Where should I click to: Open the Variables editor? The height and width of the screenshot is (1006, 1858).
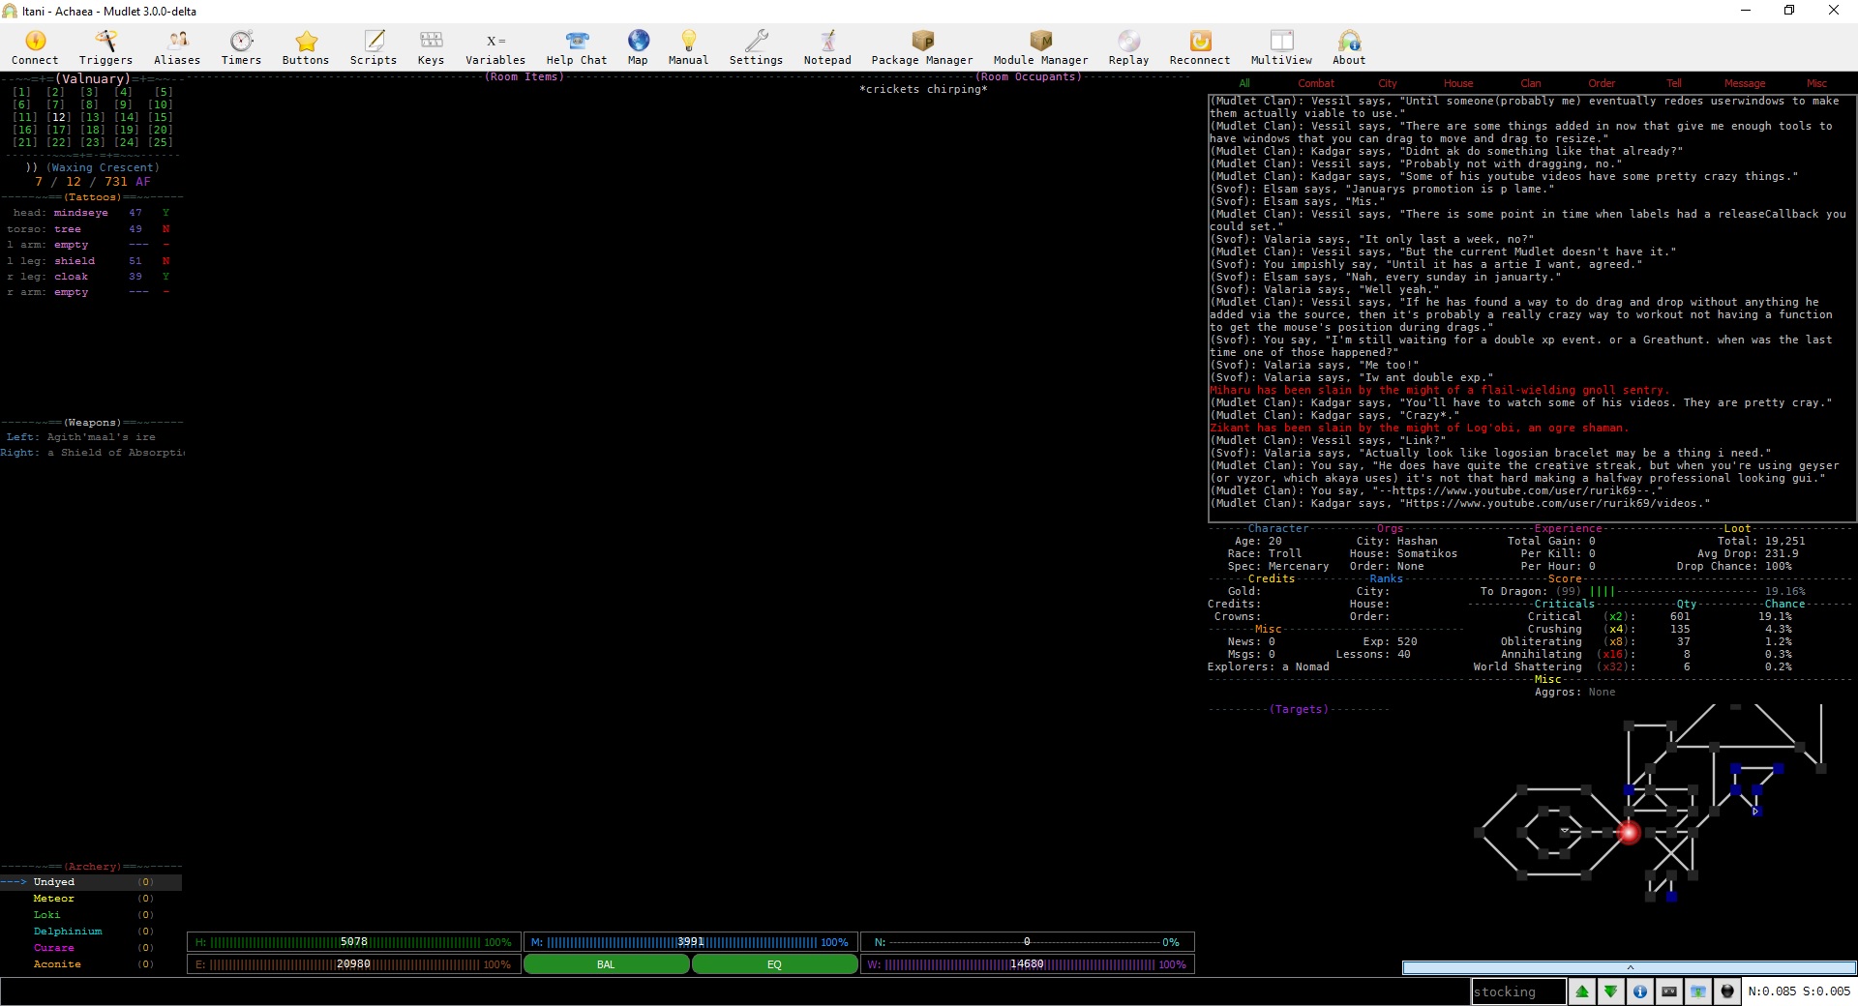[495, 47]
